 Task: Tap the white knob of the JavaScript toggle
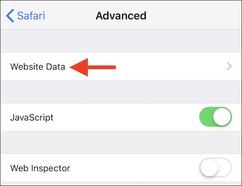[223, 118]
